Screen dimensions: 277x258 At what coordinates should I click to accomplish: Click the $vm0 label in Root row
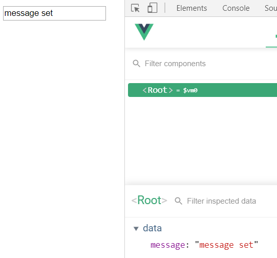tap(190, 90)
